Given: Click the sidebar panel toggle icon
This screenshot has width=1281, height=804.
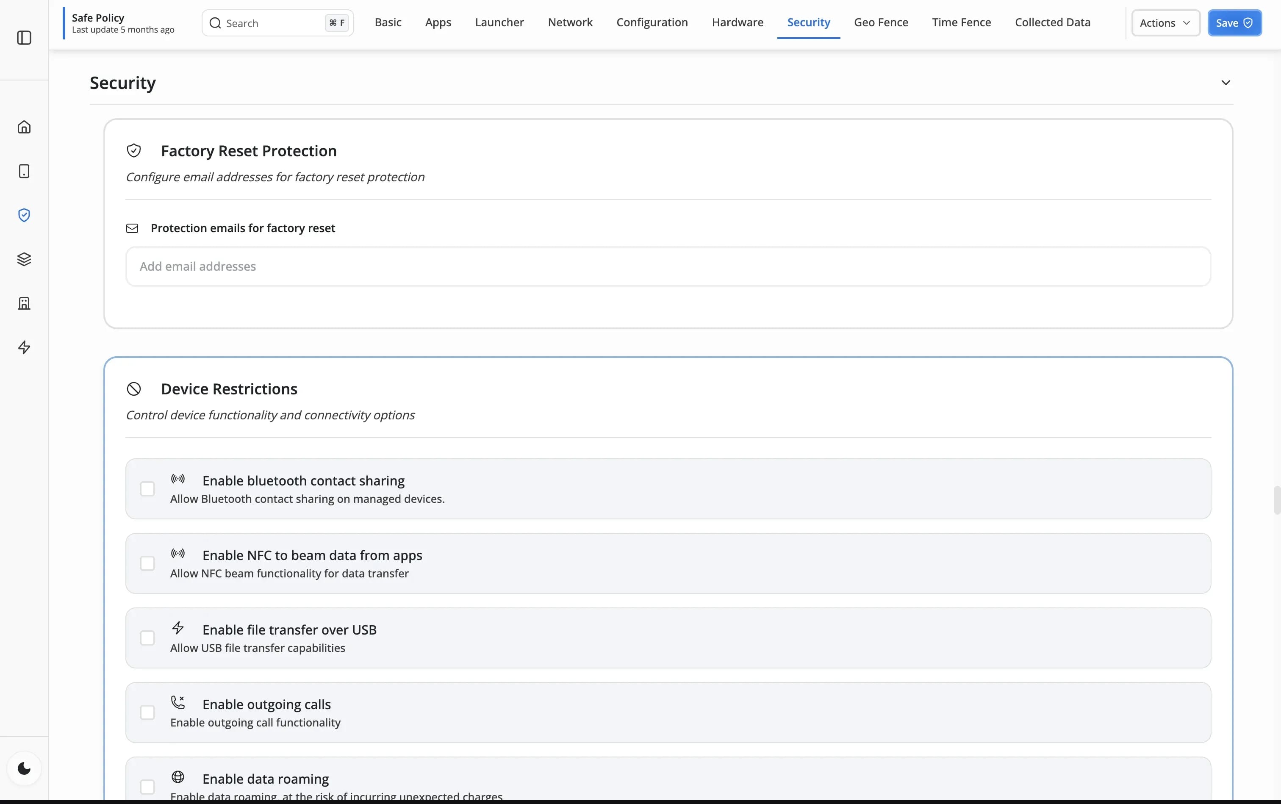Looking at the screenshot, I should [24, 38].
